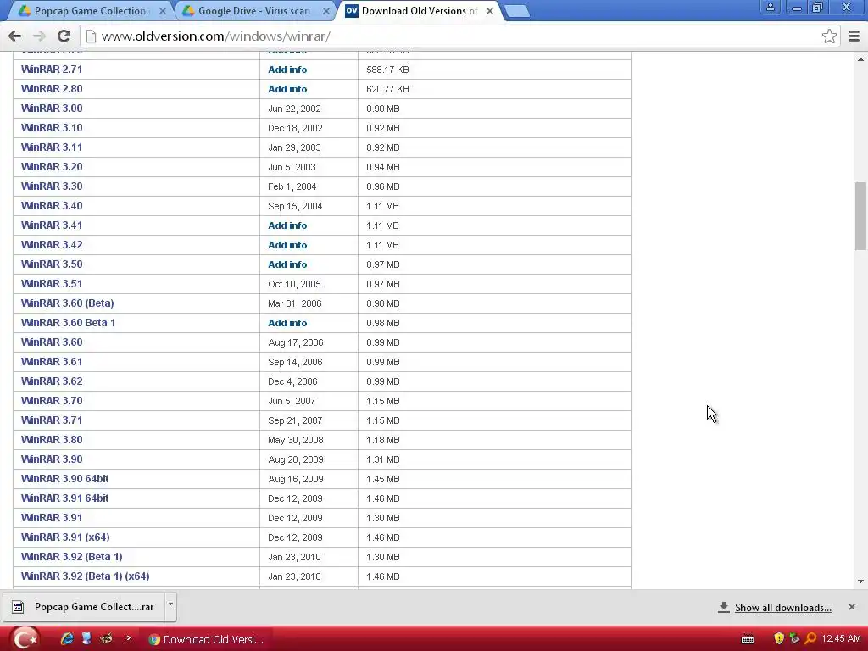Click Add info for WinRAR 3.60 Beta 1
Image resolution: width=868 pixels, height=651 pixels.
tap(287, 323)
